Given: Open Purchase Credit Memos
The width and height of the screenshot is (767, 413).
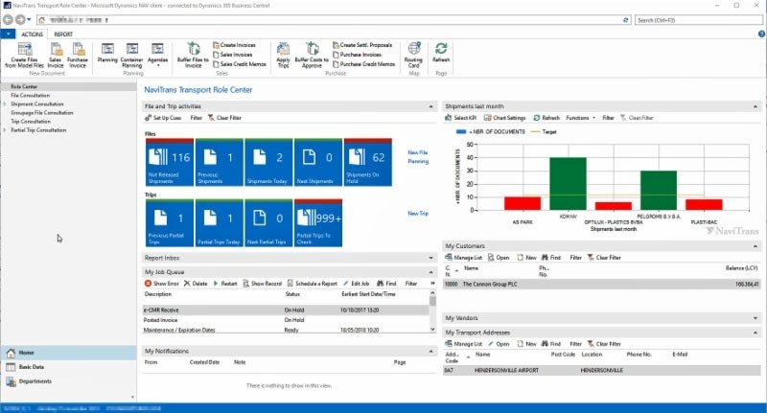Looking at the screenshot, I should coord(364,64).
